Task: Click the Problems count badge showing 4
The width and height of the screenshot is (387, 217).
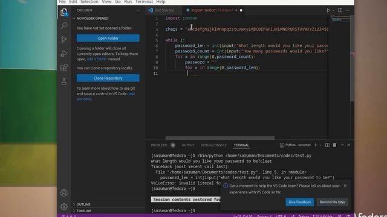Action: point(173,145)
